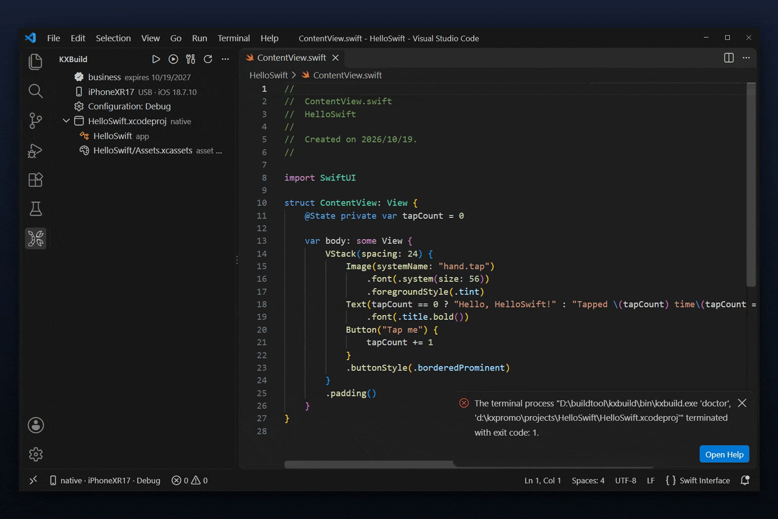Refresh the KXBuild panel
The width and height of the screenshot is (778, 519).
208,59
